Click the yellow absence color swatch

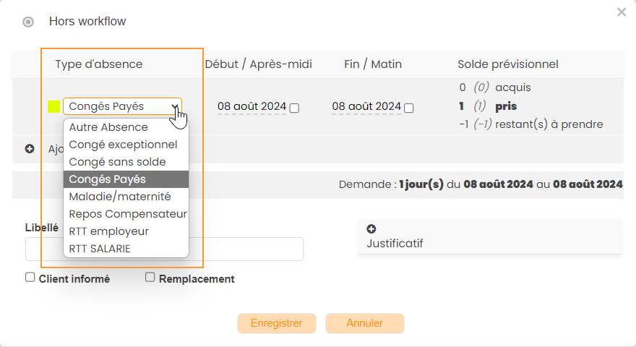(53, 107)
